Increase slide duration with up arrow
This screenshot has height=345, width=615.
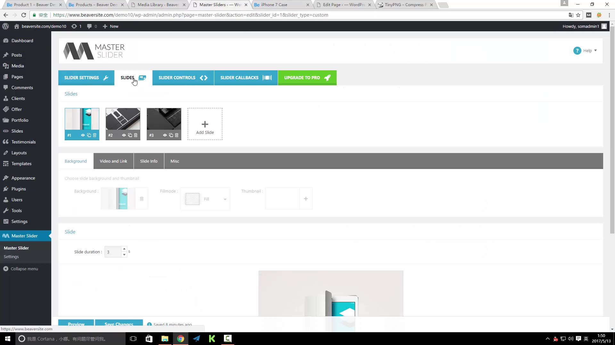click(124, 249)
